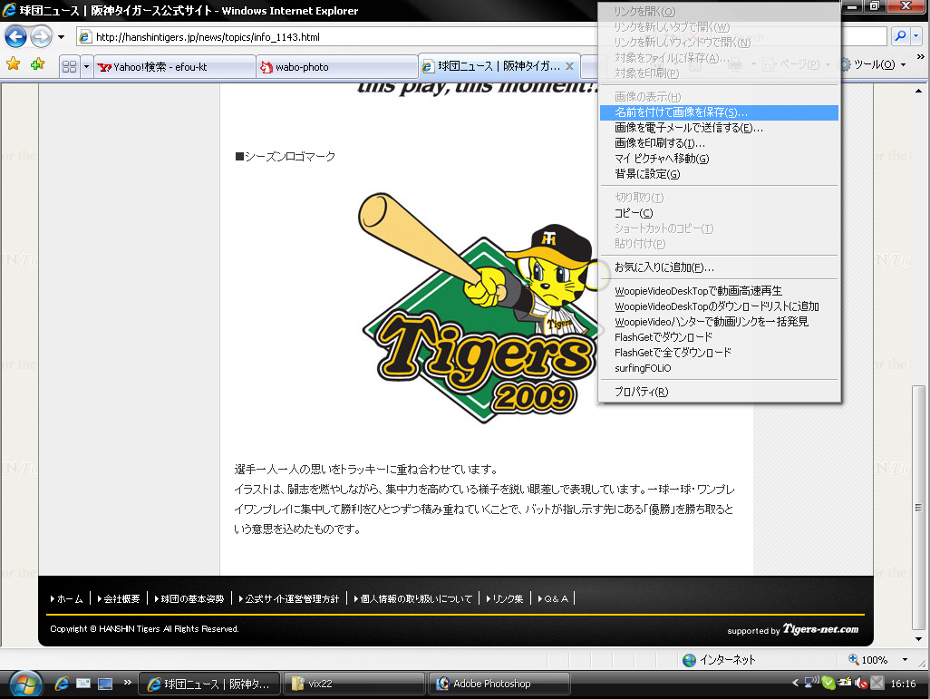
Task: Open the search provider dropdown arrow
Action: [915, 36]
